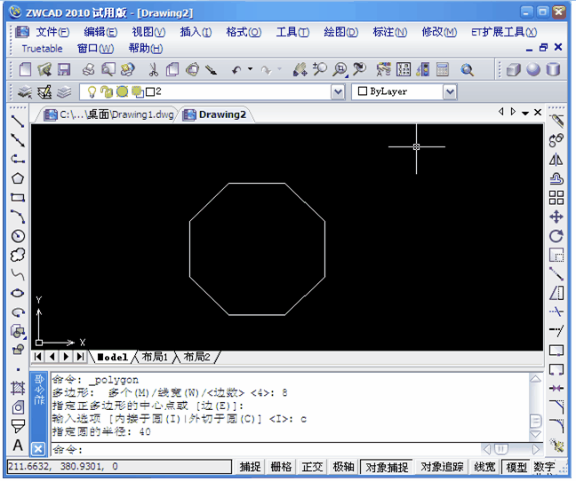Close the current drawing tab X
Image resolution: width=576 pixels, height=481 pixels.
538,112
